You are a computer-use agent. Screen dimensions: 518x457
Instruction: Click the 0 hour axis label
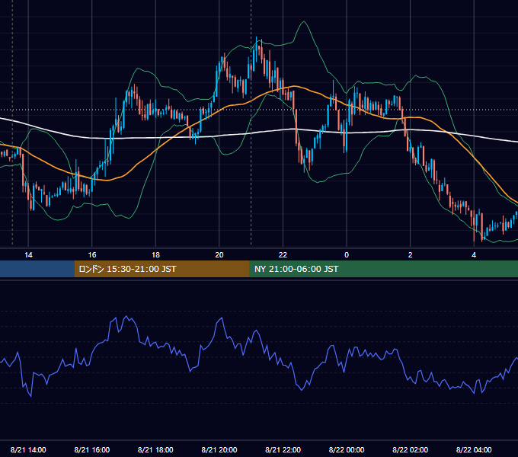tap(347, 255)
